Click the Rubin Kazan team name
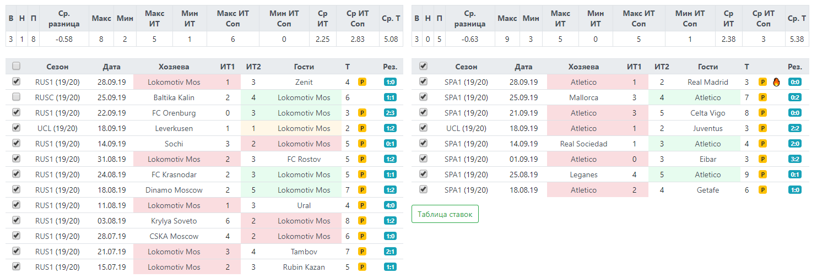817x278 pixels. click(304, 267)
